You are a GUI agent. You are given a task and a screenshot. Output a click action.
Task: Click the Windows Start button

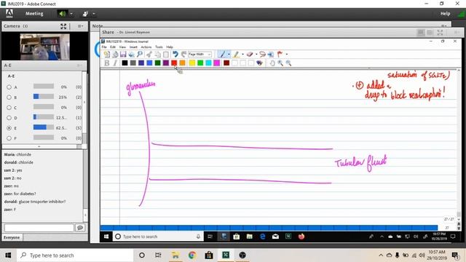(x=8, y=255)
